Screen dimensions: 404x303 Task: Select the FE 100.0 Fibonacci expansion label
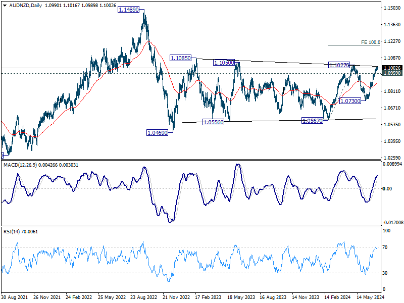371,42
